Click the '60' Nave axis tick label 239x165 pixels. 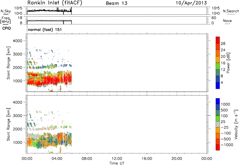click(x=214, y=18)
